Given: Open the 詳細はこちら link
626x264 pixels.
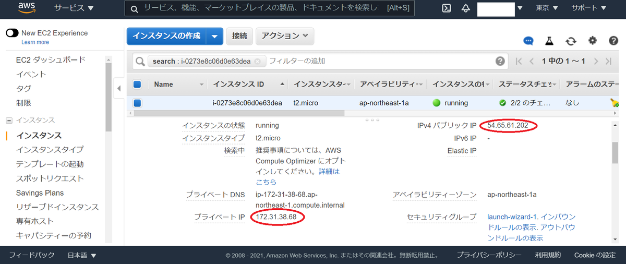Looking at the screenshot, I should click(297, 176).
